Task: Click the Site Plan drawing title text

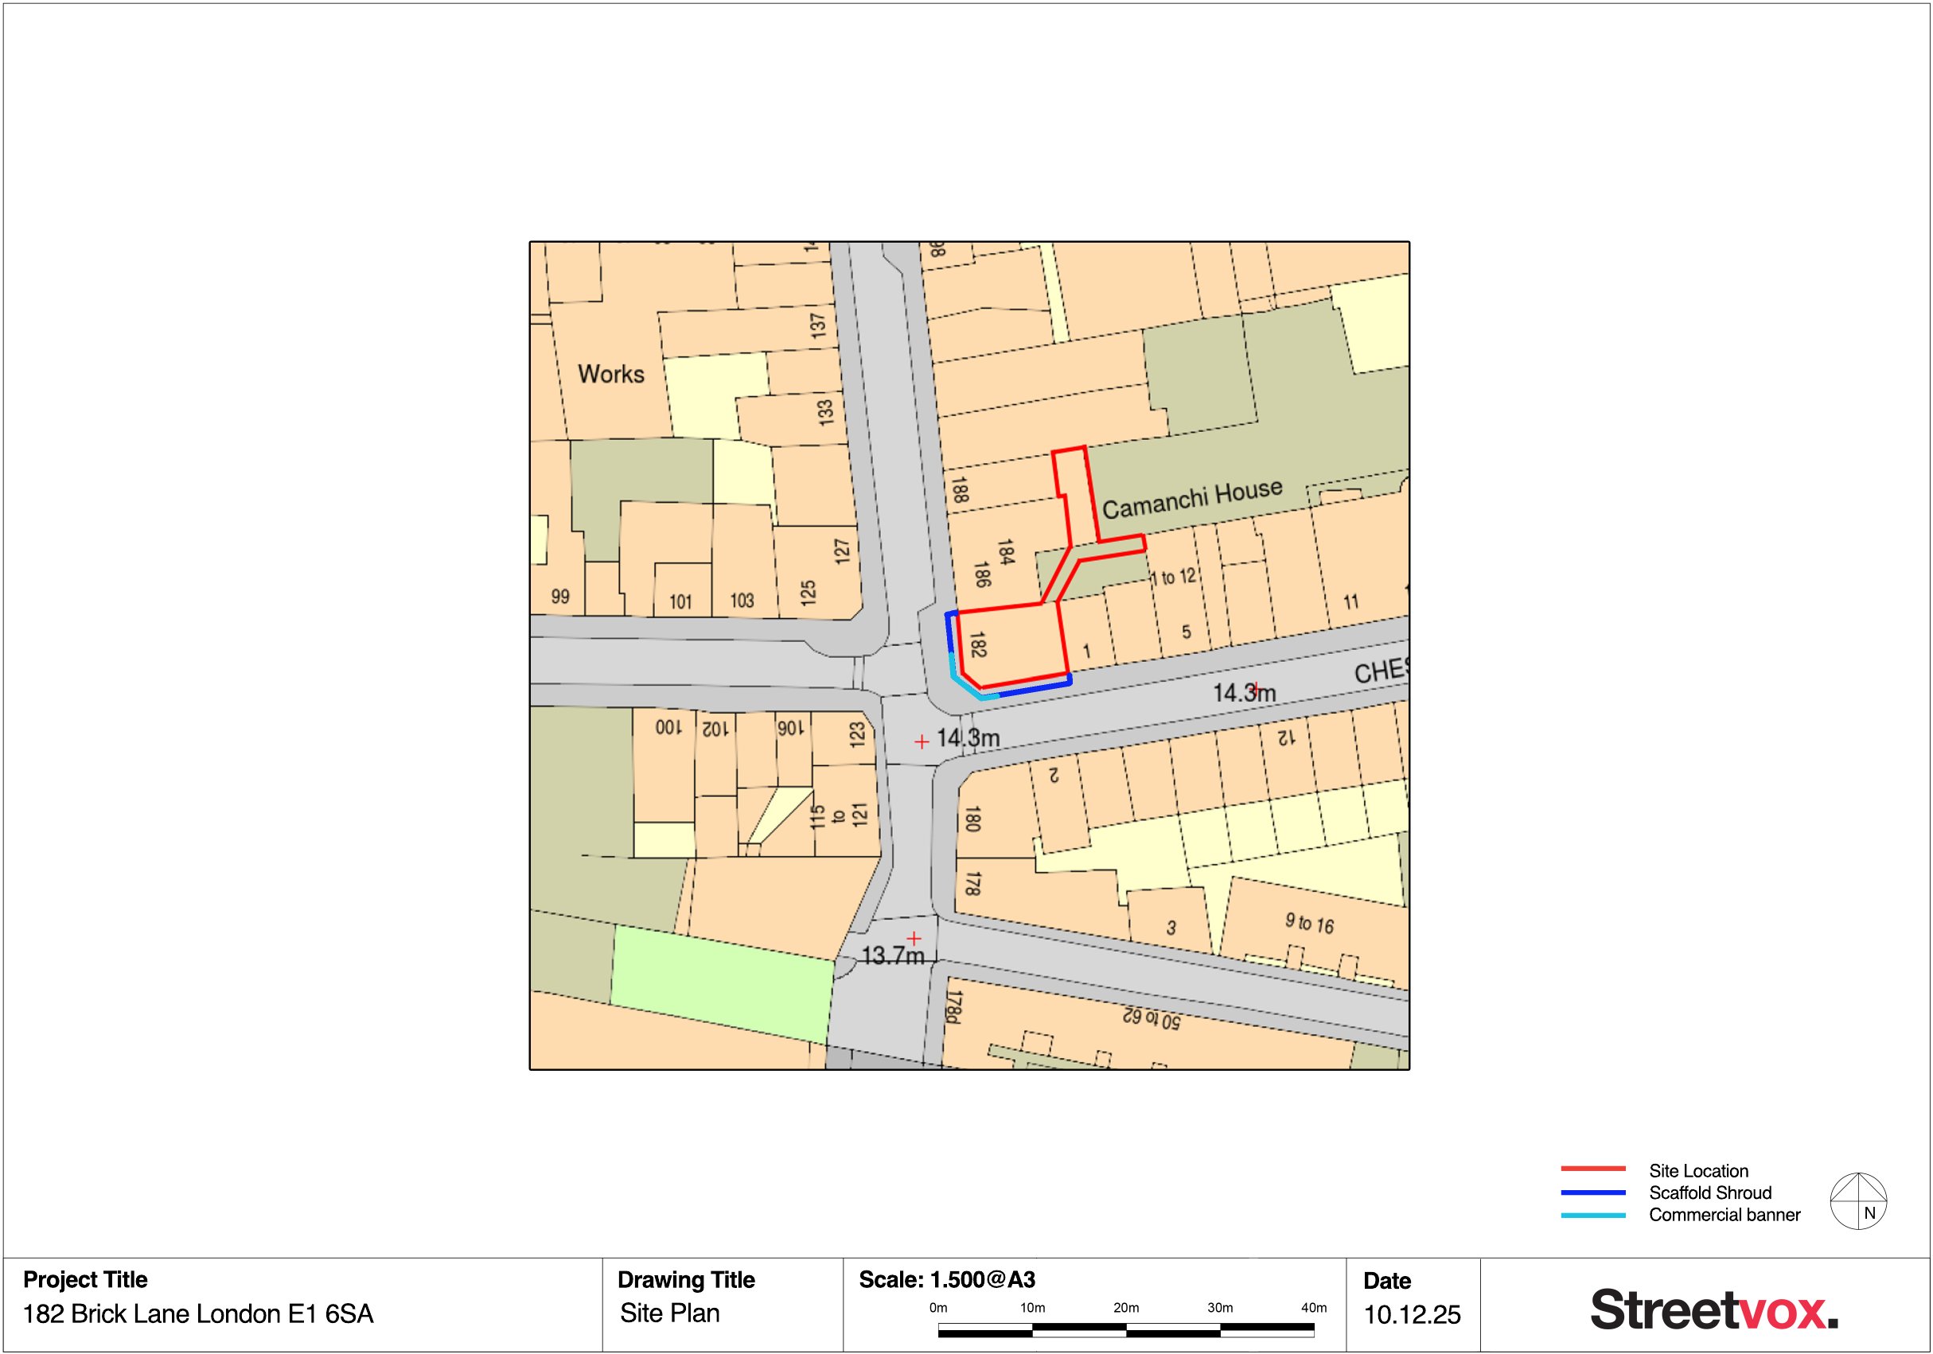Action: point(670,1313)
